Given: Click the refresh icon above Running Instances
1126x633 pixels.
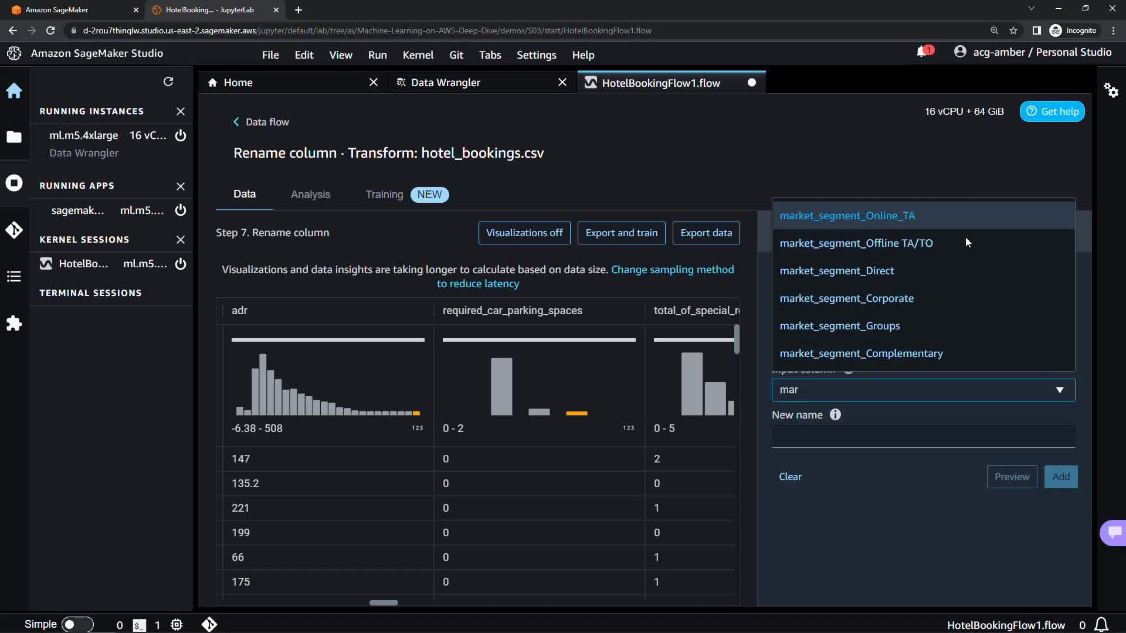Looking at the screenshot, I should (x=168, y=81).
